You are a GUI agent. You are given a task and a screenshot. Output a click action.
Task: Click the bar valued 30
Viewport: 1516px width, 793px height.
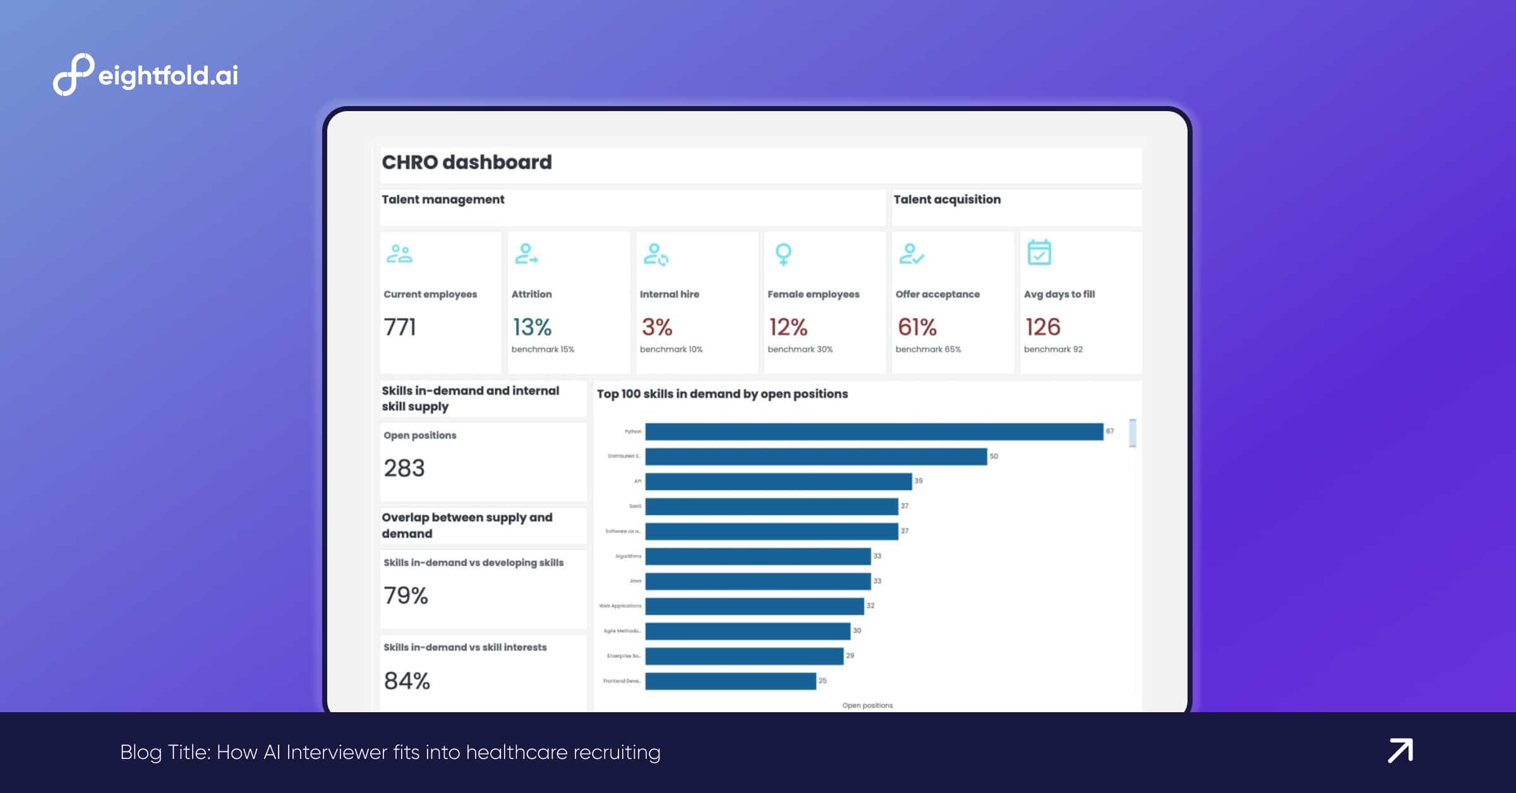tap(748, 631)
